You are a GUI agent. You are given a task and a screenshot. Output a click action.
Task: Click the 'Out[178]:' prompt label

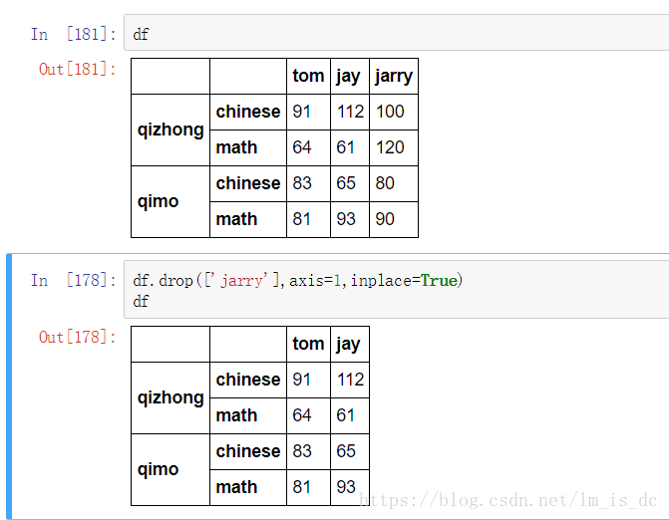(78, 337)
